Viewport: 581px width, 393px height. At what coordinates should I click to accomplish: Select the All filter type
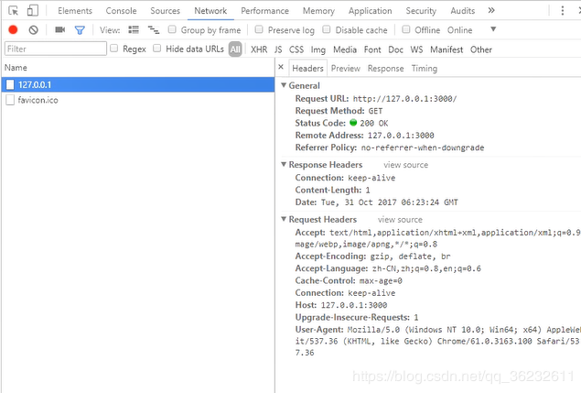[235, 49]
